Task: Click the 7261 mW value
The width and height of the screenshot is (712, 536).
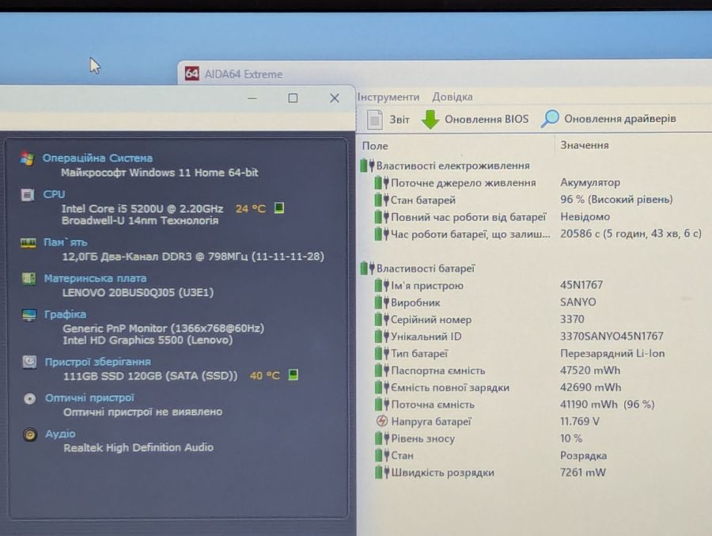Action: tap(582, 473)
